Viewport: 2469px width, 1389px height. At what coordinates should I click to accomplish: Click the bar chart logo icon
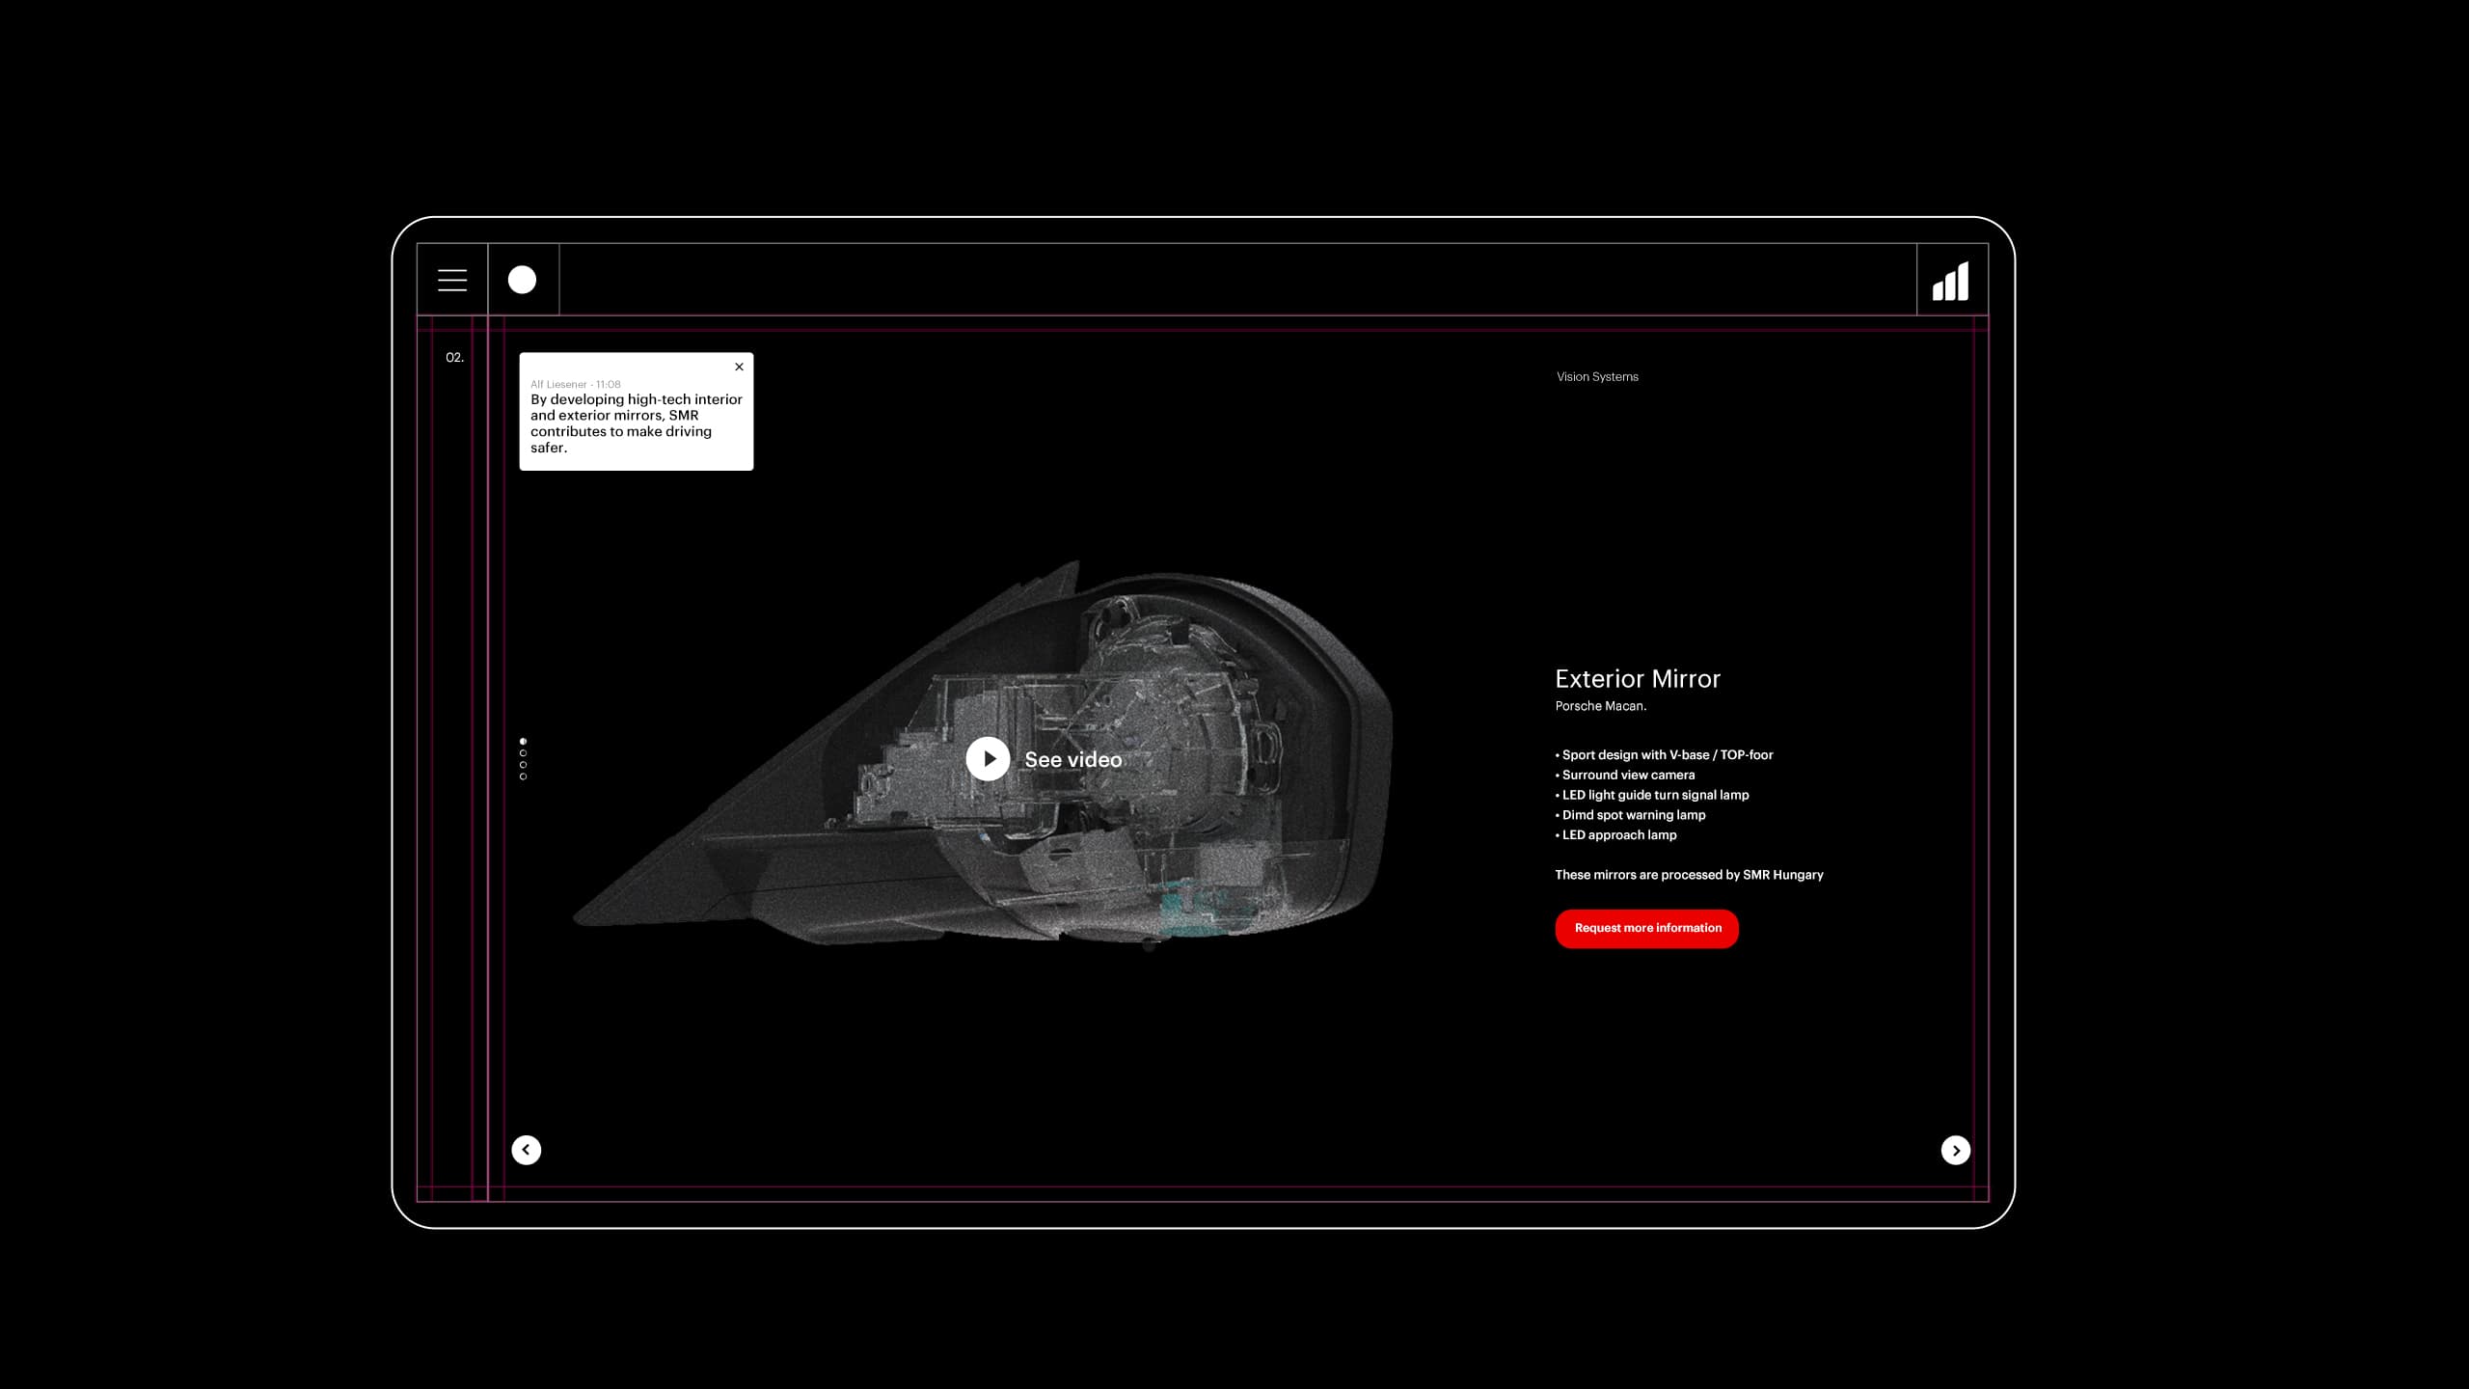coord(1950,282)
